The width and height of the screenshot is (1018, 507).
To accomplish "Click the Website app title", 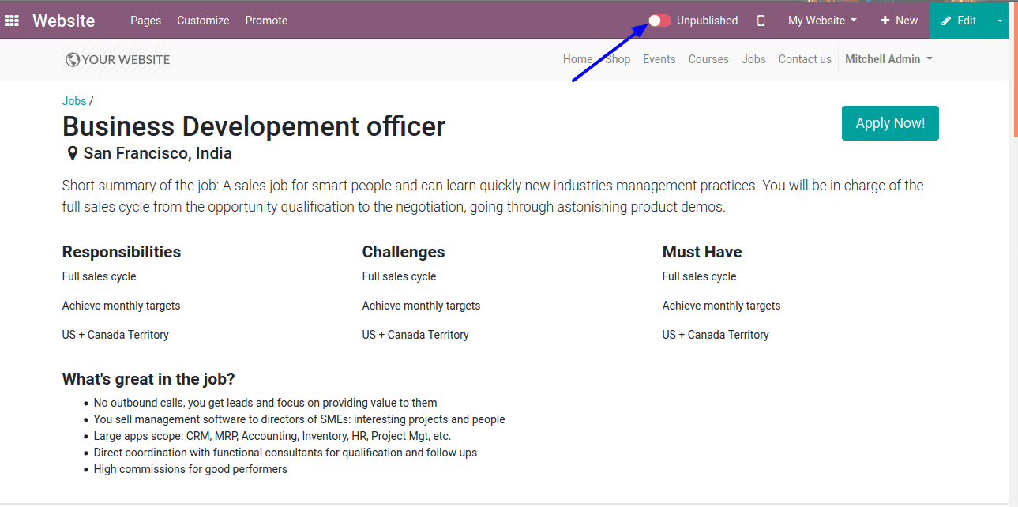I will click(x=64, y=21).
